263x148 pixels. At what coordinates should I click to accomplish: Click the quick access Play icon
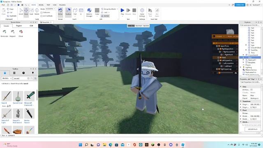point(18,5)
